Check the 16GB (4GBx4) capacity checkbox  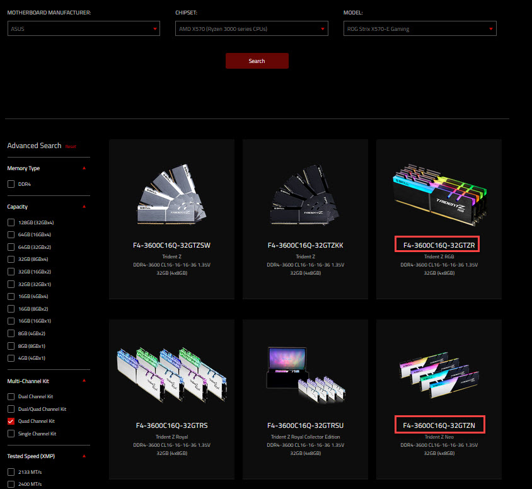(11, 296)
